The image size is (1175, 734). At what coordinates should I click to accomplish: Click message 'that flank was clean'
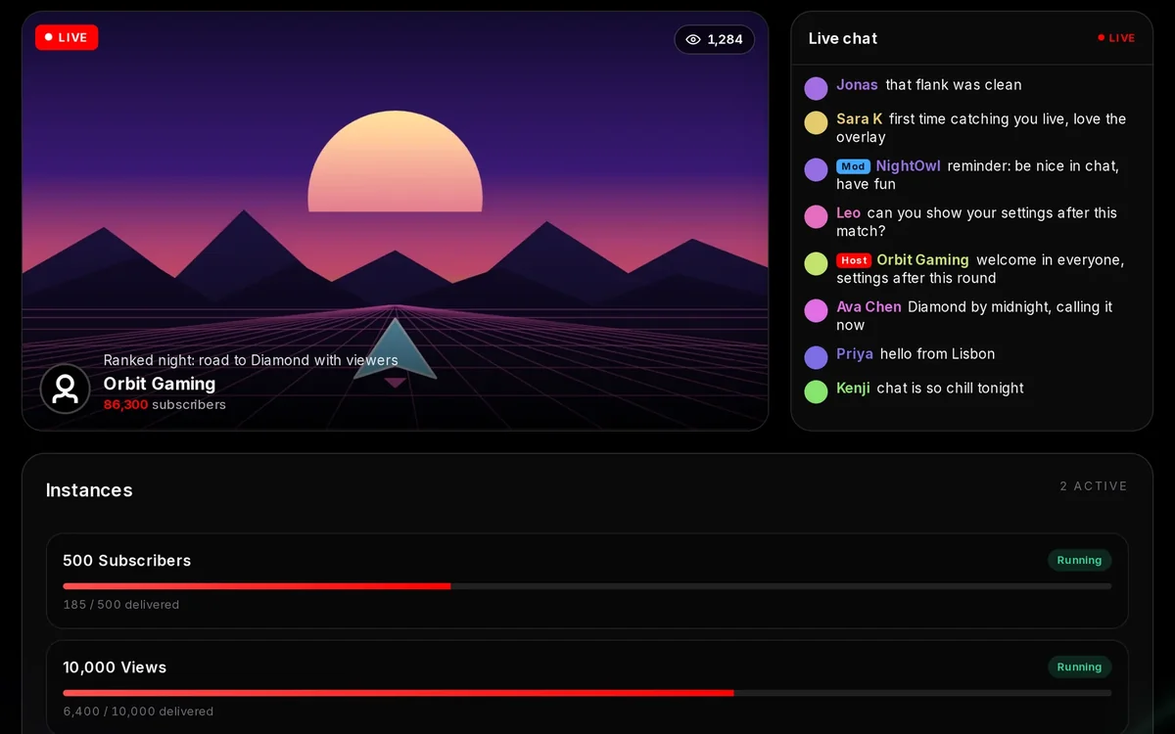(x=954, y=85)
